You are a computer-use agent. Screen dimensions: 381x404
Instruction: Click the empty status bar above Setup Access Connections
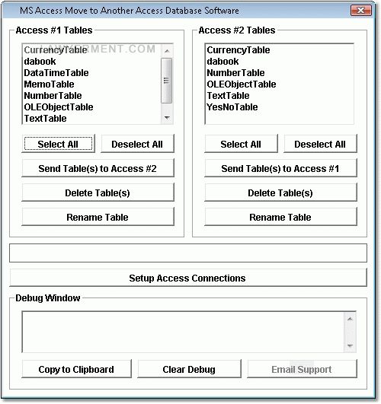[x=188, y=253]
